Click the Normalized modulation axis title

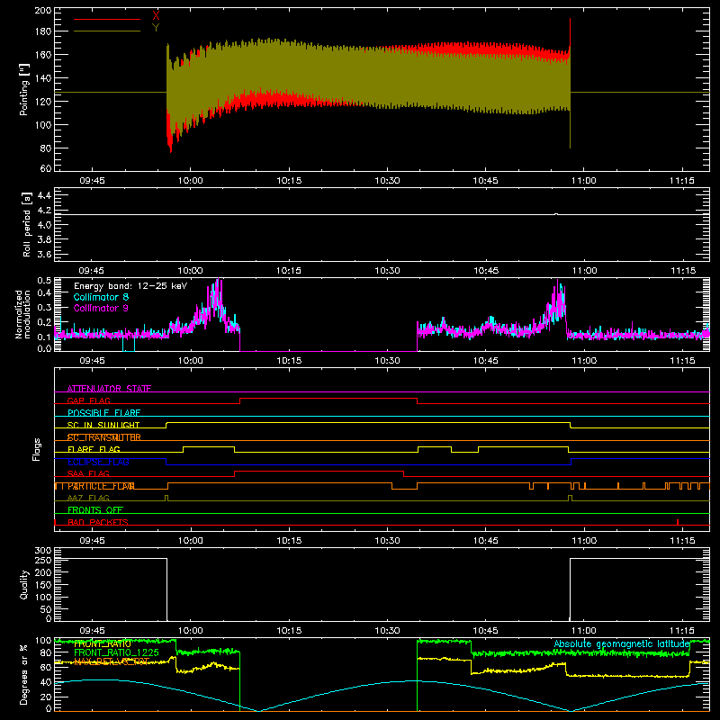click(x=23, y=314)
